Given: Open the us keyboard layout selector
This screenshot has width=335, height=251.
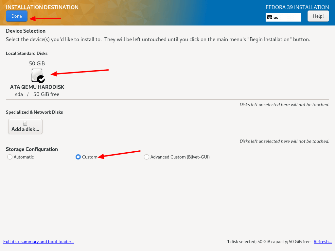Looking at the screenshot, I should [x=283, y=17].
